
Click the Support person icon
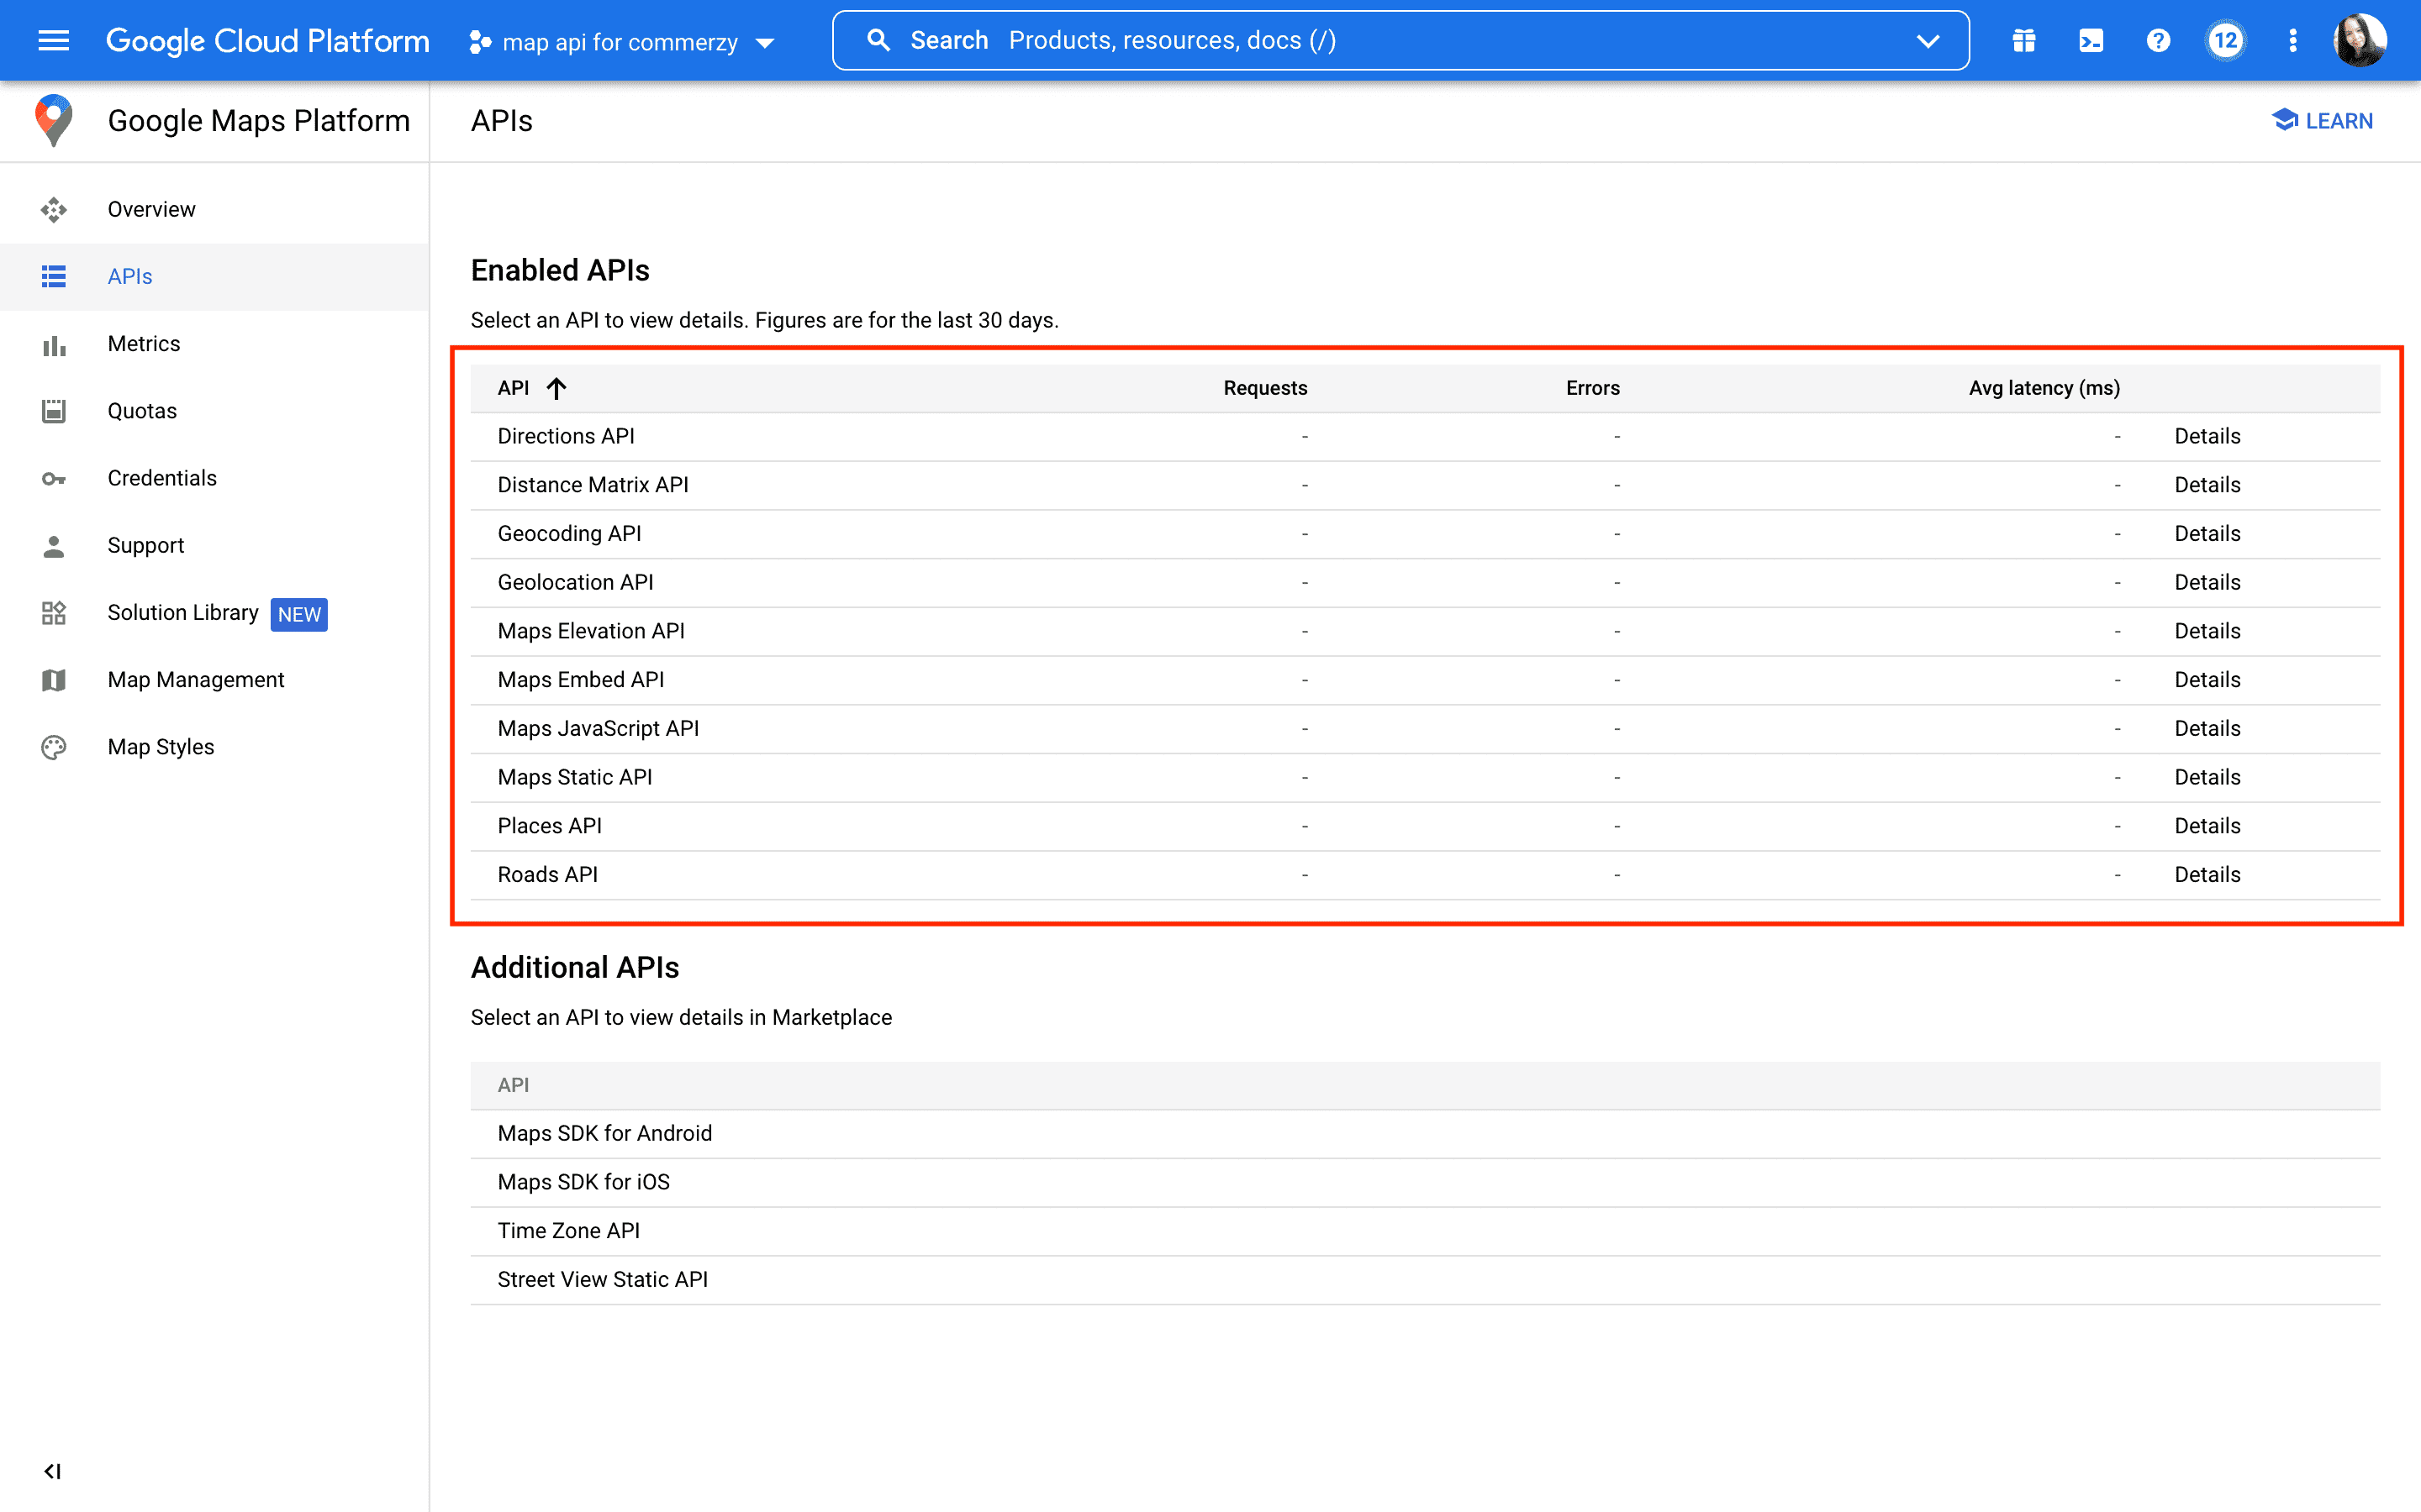click(x=54, y=545)
